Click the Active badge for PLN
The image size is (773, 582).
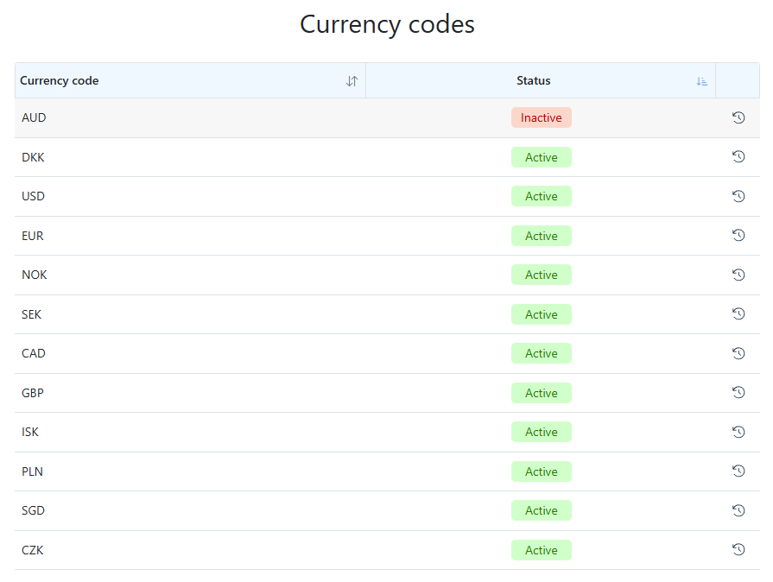click(x=542, y=471)
